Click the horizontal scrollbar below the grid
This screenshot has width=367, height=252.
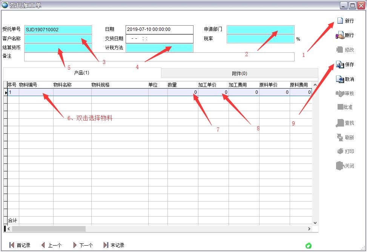(49, 229)
